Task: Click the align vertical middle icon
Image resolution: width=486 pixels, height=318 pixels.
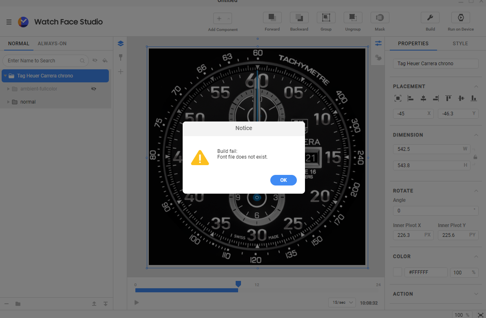Action: pos(461,99)
